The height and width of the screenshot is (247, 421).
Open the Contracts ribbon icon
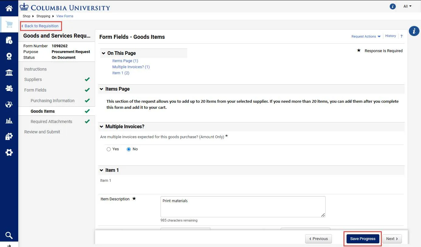click(x=9, y=56)
